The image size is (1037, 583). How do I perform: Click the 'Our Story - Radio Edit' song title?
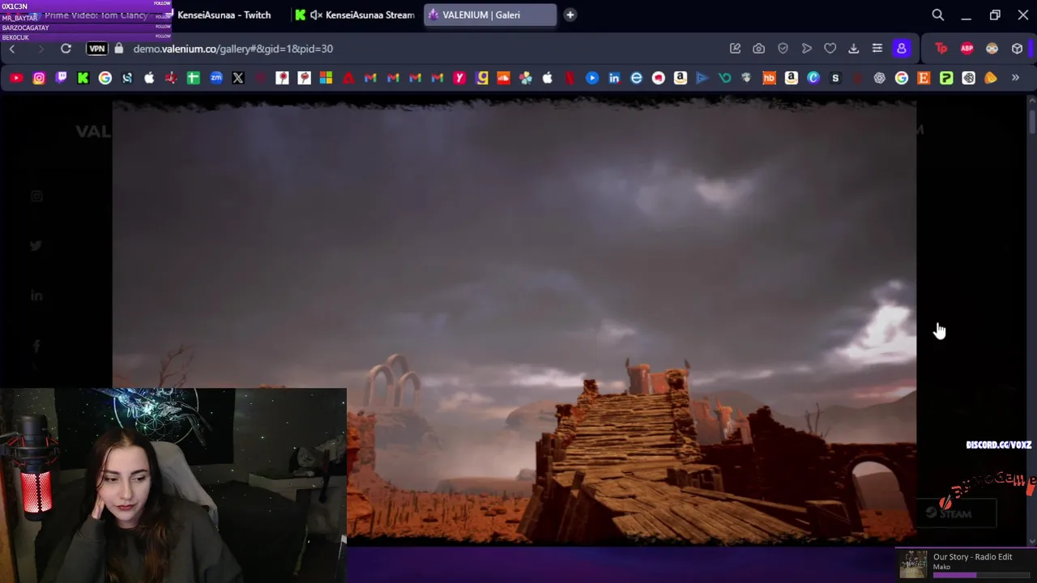972,557
